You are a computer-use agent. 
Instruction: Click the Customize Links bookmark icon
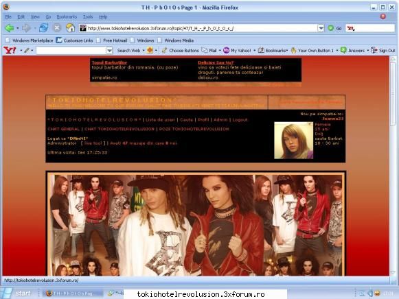[59, 40]
